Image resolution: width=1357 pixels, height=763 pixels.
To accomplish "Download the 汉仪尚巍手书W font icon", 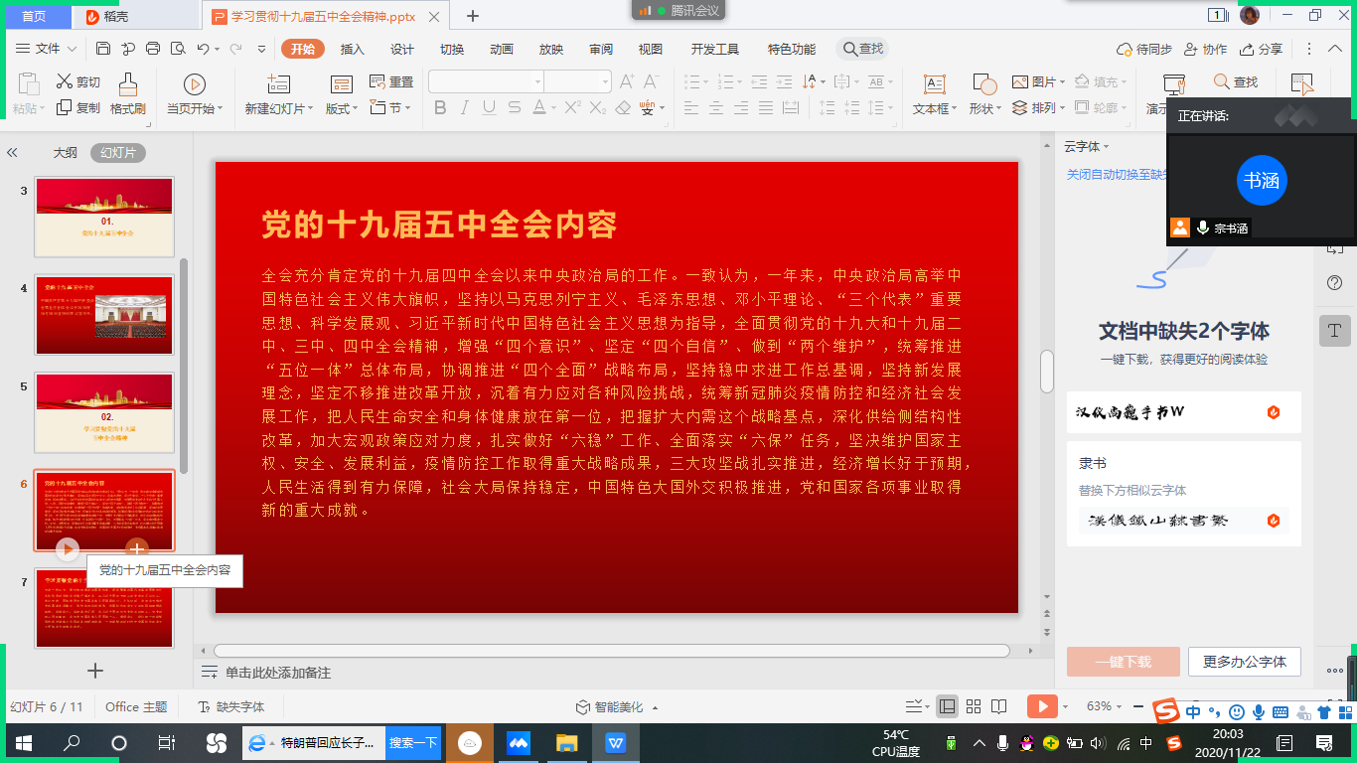I will (1273, 412).
